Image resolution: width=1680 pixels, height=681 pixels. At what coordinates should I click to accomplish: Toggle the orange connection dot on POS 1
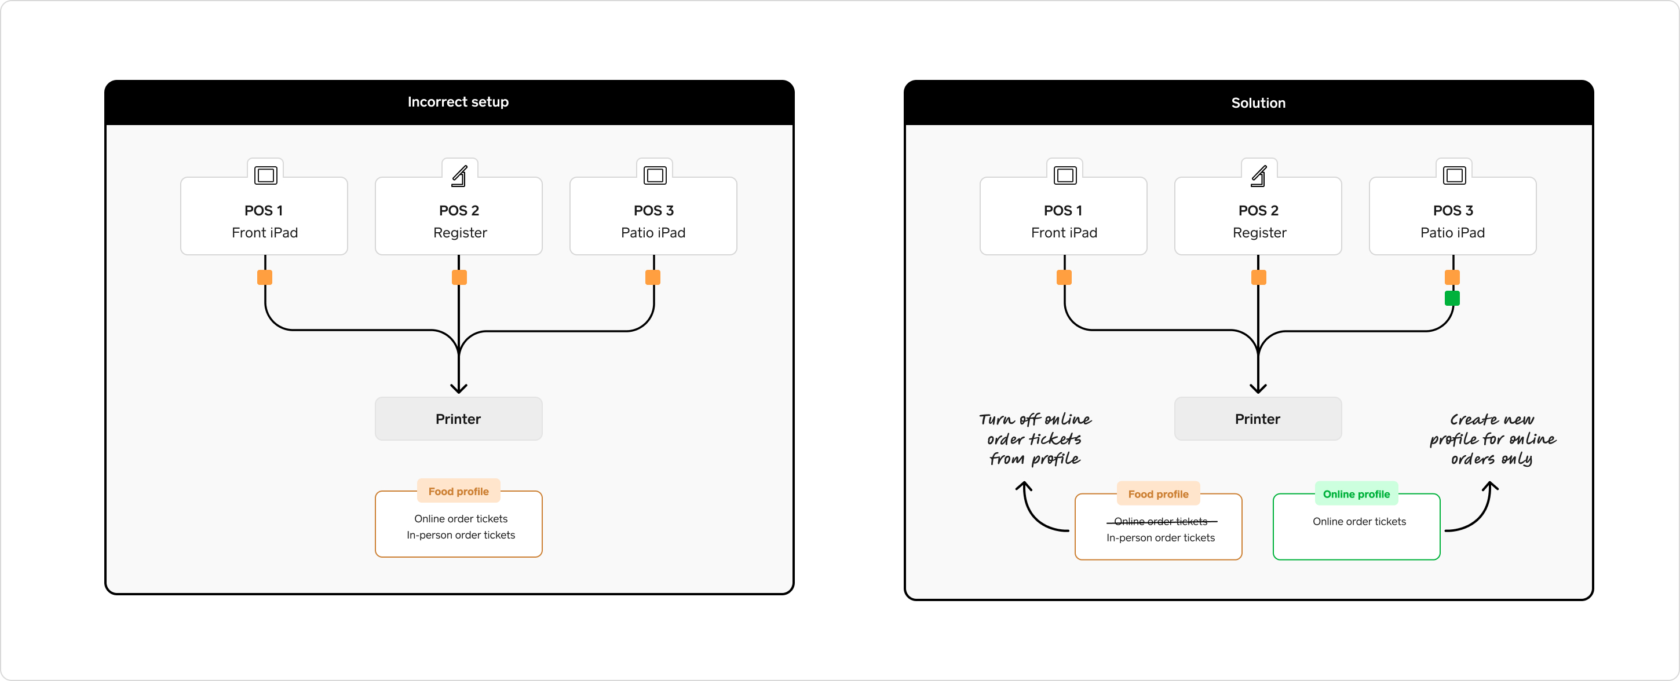[265, 277]
